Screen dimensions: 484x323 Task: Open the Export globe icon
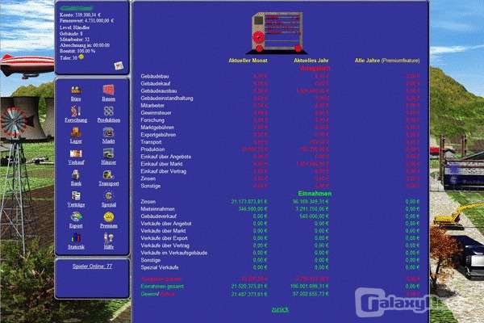(x=76, y=217)
